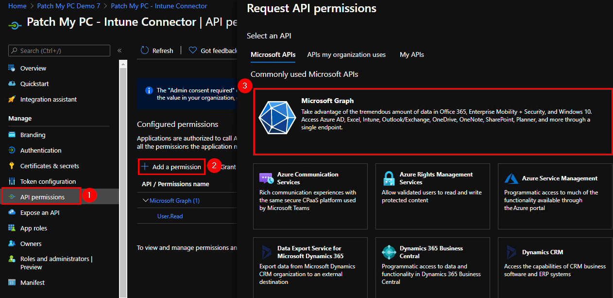Switch to the My APIs tab
Screen dimensions: 613x298
(412, 54)
